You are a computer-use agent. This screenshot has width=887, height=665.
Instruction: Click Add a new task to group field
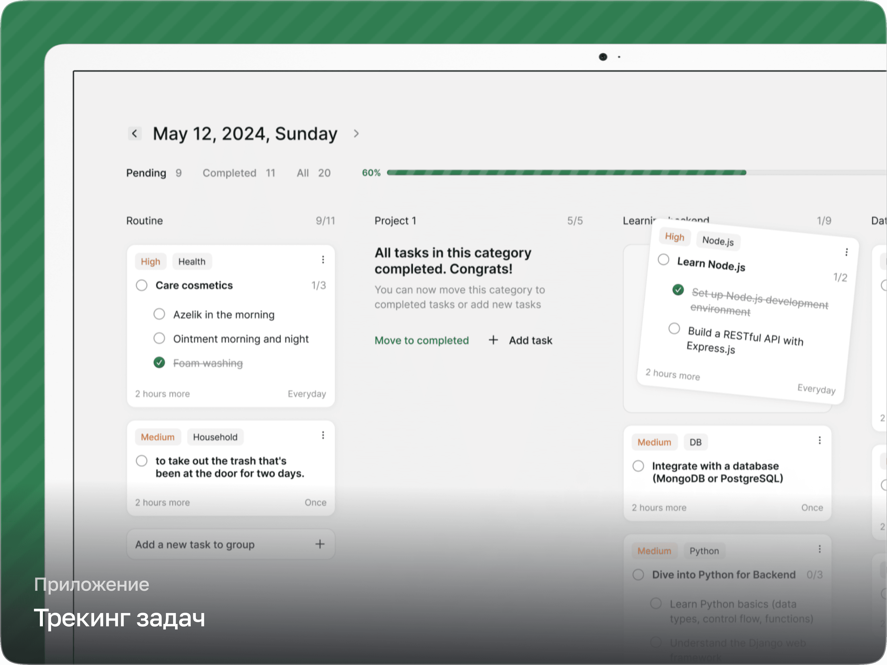[231, 544]
